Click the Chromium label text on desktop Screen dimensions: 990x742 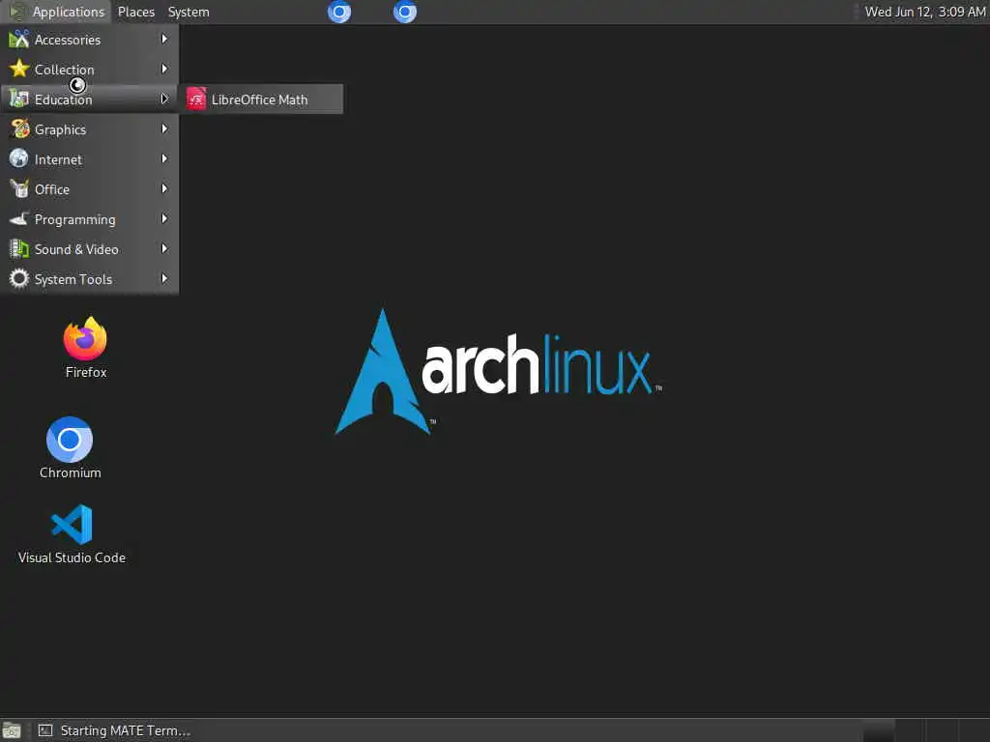[x=70, y=472]
